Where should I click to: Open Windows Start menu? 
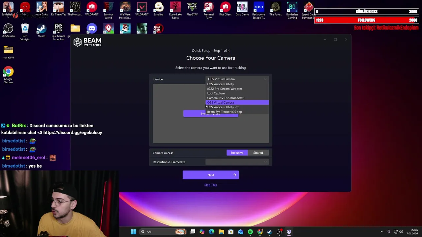[x=133, y=232]
